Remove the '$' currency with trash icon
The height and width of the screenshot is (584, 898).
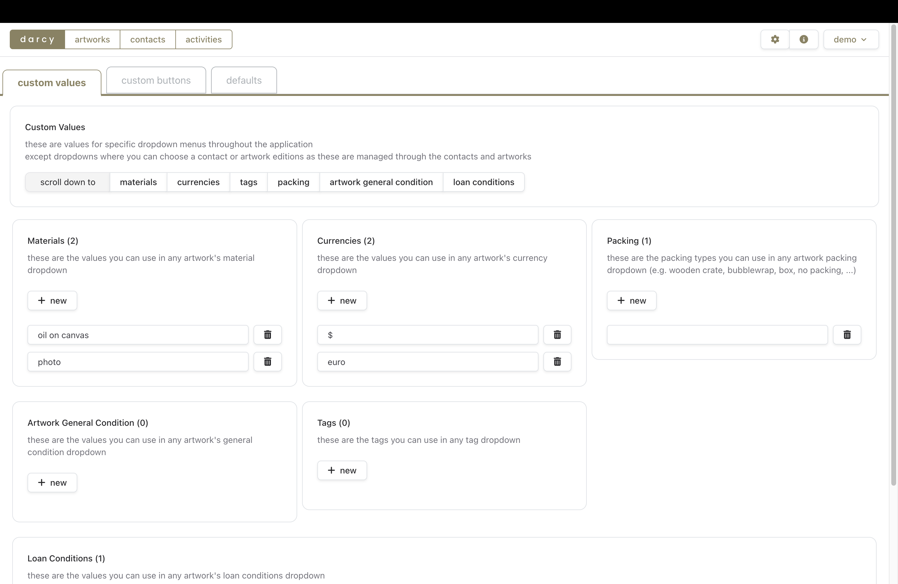point(557,335)
